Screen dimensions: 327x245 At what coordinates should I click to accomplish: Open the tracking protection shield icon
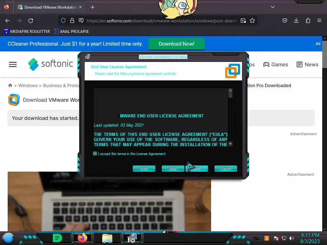[63, 20]
